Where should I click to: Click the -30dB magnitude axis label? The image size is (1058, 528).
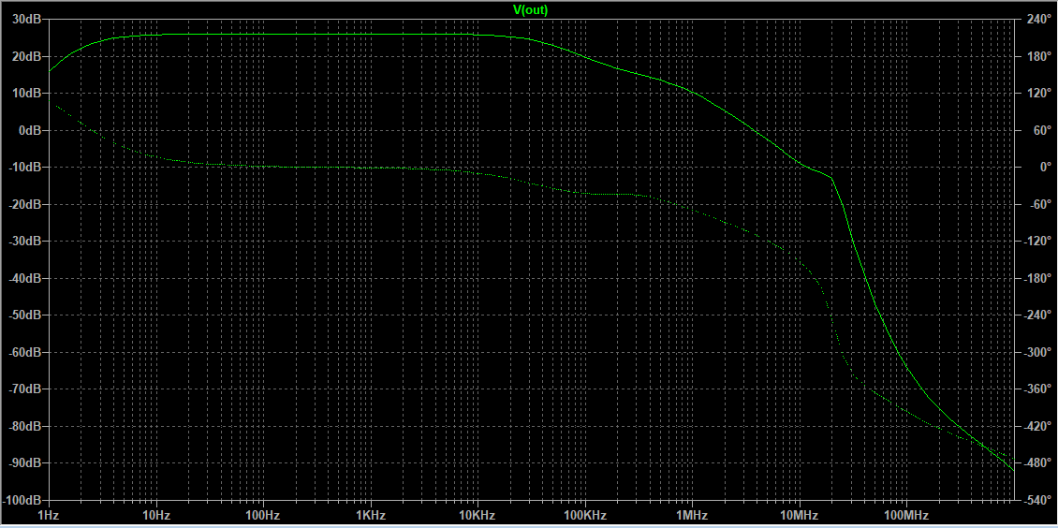coord(25,242)
